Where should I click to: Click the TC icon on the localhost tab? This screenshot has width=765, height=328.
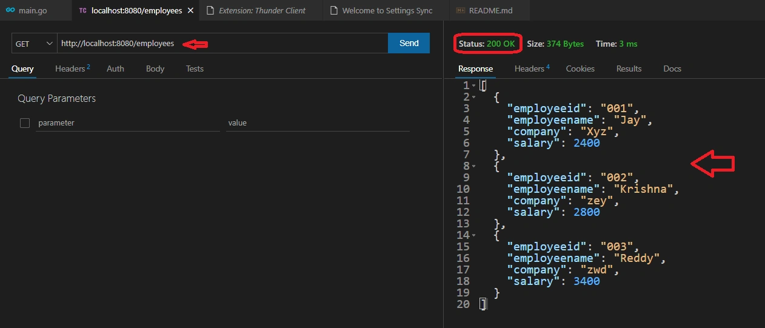(82, 10)
